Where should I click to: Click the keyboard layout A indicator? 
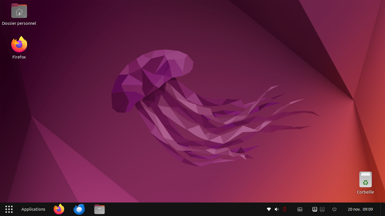pyautogui.click(x=322, y=209)
